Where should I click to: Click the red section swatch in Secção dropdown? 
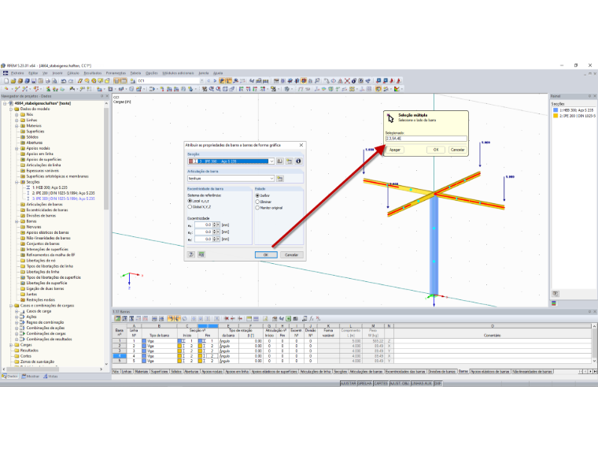coord(191,161)
